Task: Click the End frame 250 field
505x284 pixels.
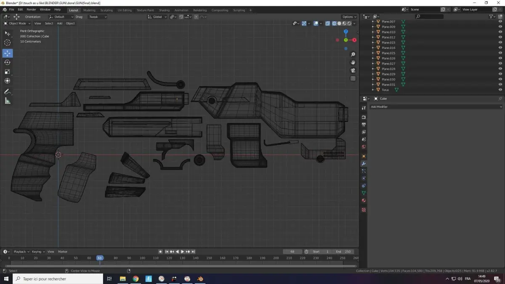Action: pos(343,252)
